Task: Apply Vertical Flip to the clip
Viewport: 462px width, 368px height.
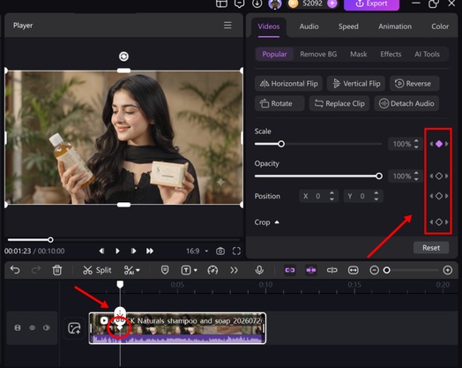Action: tap(356, 84)
